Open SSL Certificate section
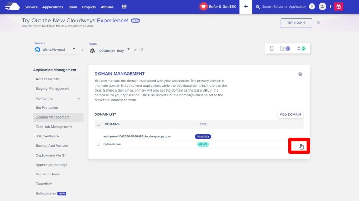 [x=47, y=136]
